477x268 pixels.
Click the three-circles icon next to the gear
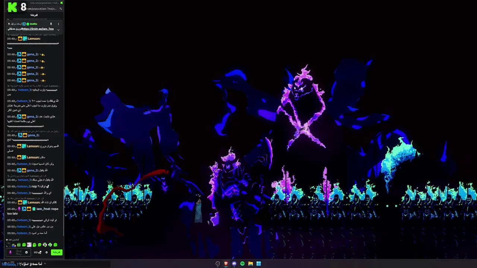click(x=40, y=252)
